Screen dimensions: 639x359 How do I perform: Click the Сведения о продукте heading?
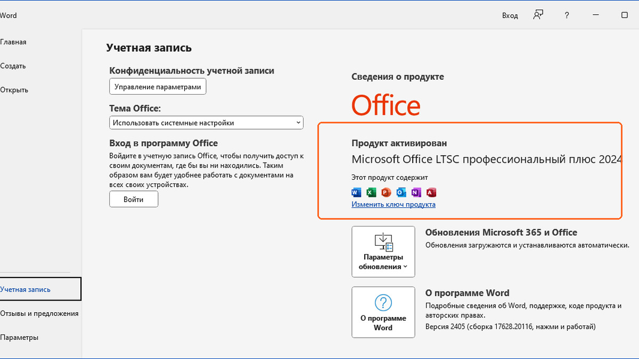point(398,77)
